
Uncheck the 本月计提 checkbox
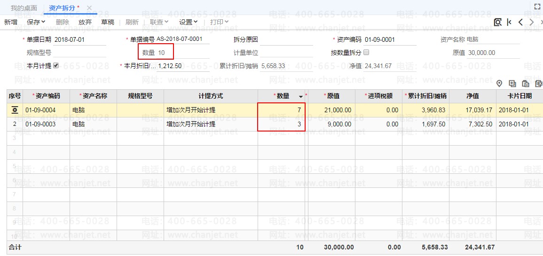(56, 65)
